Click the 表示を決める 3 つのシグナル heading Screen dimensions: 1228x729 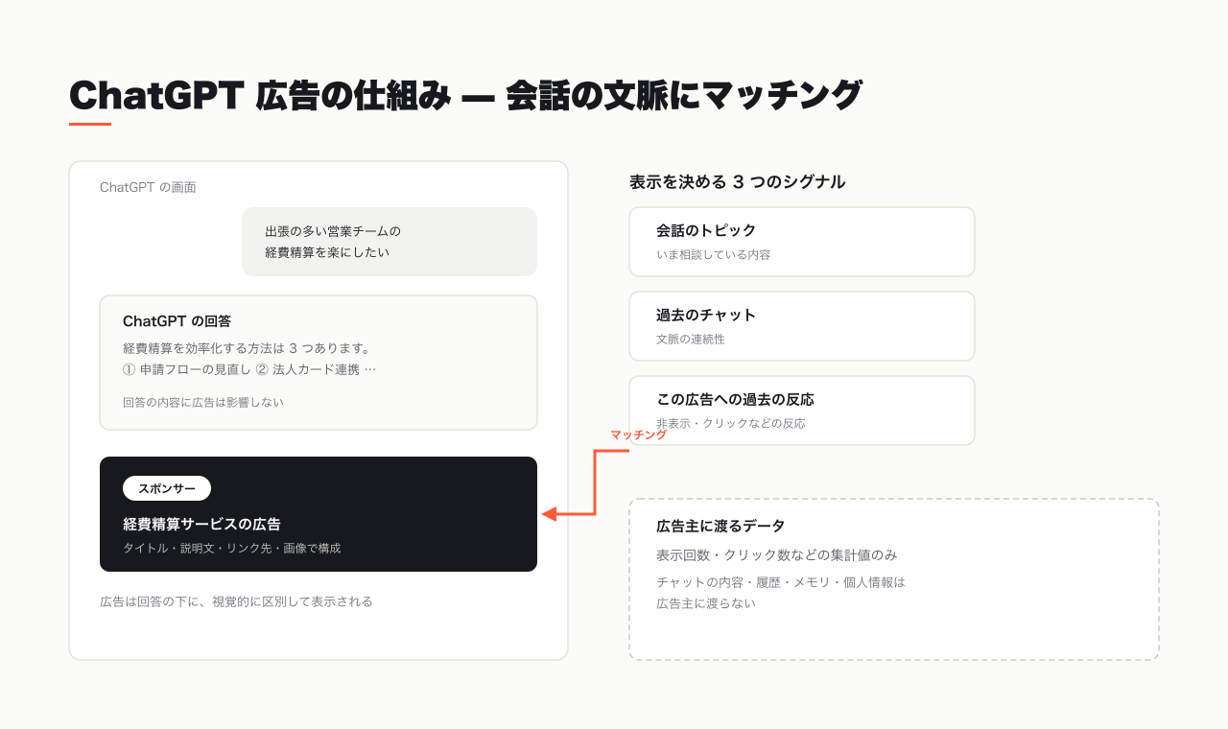tap(737, 181)
